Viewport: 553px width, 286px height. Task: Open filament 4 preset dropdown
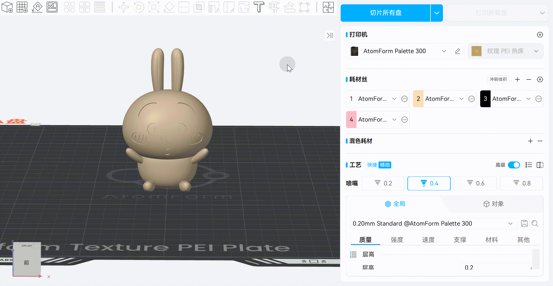394,120
